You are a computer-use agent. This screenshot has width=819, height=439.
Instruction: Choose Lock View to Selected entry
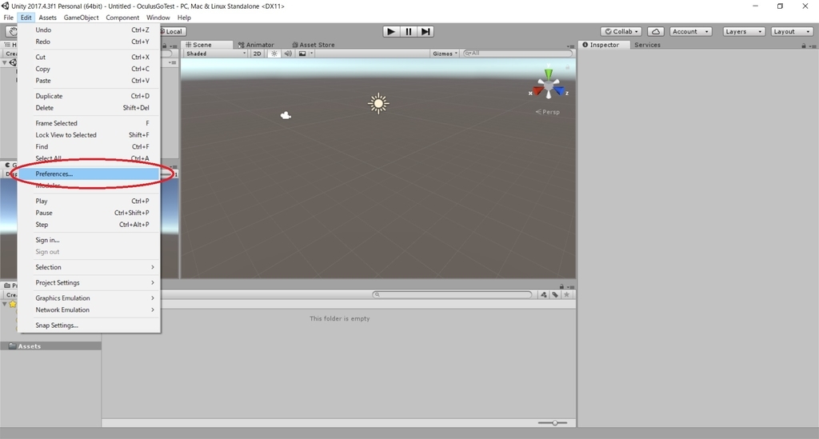pyautogui.click(x=89, y=134)
